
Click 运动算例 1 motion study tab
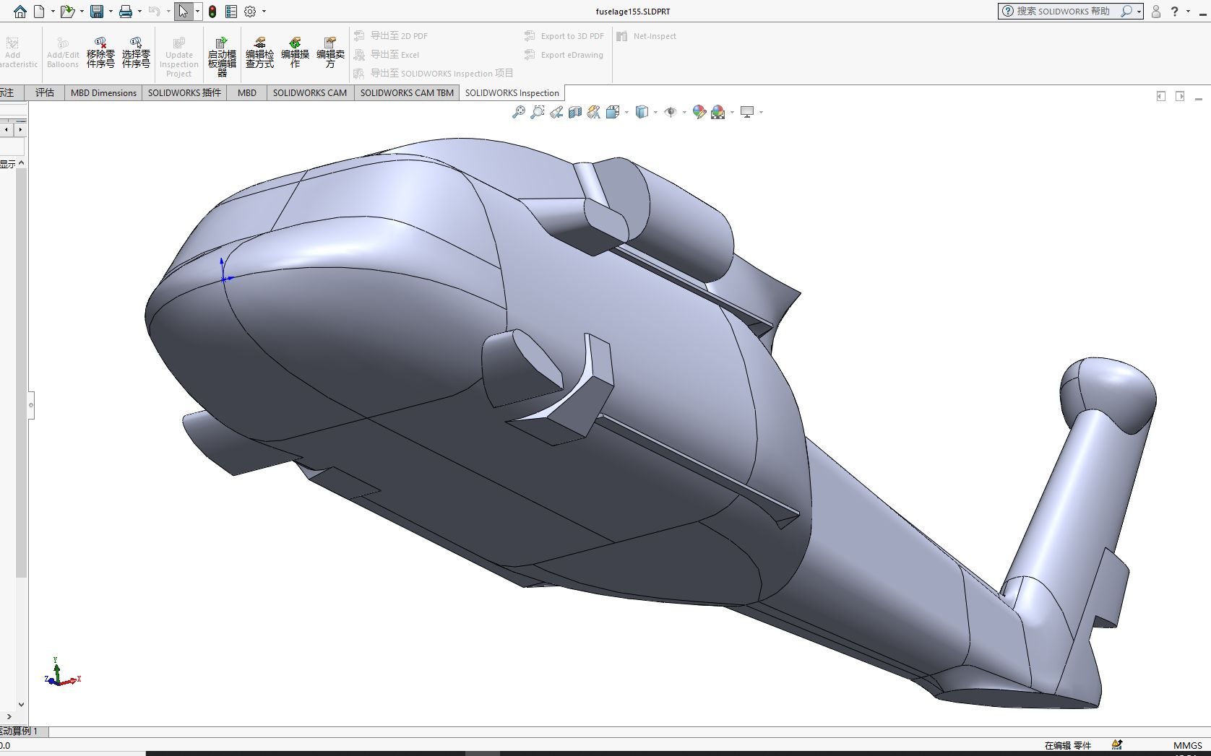[x=20, y=731]
